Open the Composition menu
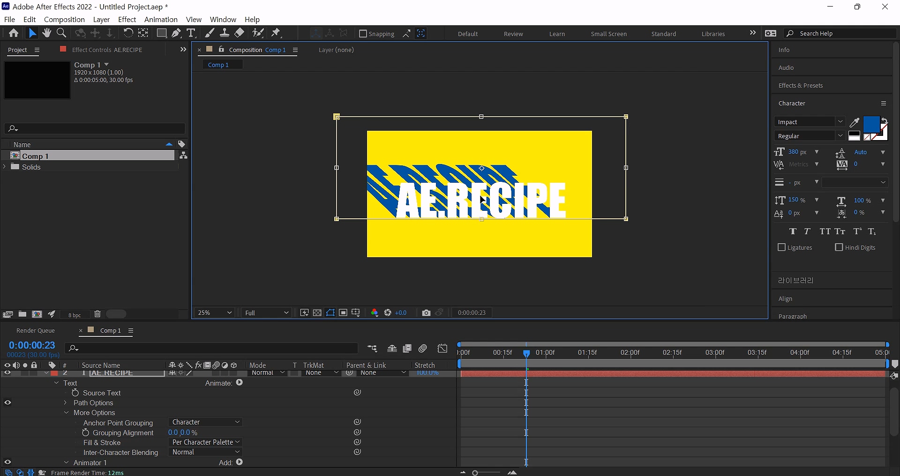Viewport: 900px width, 476px height. pyautogui.click(x=64, y=19)
